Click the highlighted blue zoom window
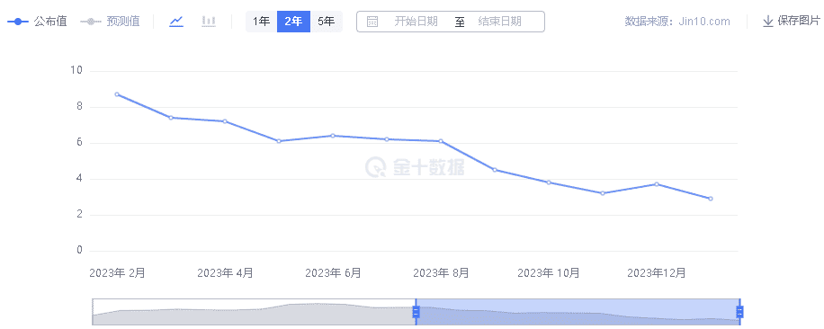 coord(578,312)
